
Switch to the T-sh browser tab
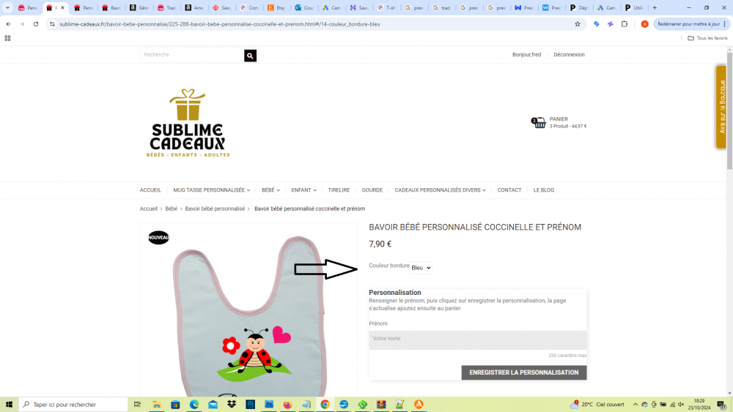point(386,7)
